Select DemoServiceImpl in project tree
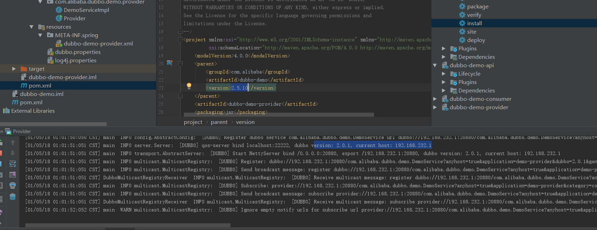 pos(86,10)
